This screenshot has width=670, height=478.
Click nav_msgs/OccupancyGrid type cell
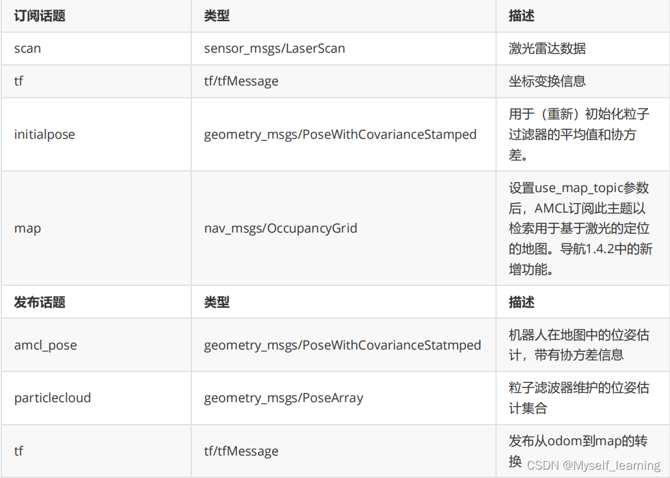[343, 228]
